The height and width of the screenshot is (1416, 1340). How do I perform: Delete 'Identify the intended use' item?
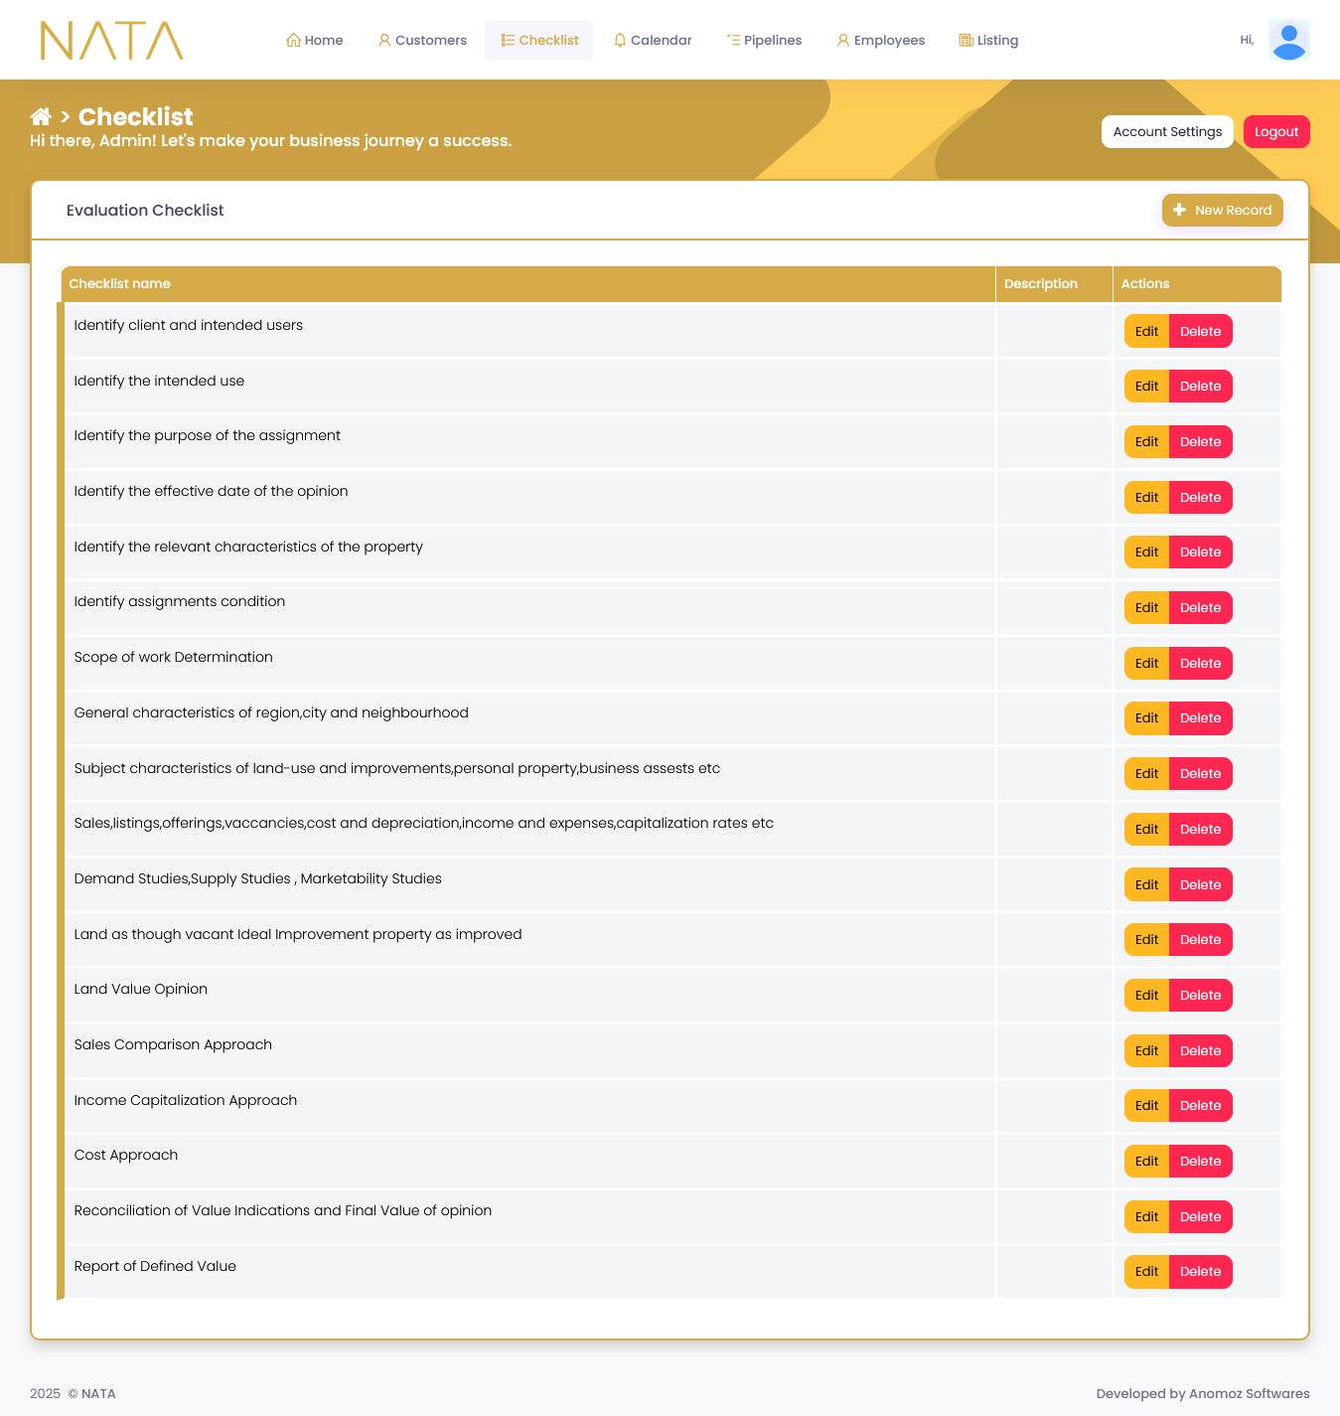pos(1200,387)
